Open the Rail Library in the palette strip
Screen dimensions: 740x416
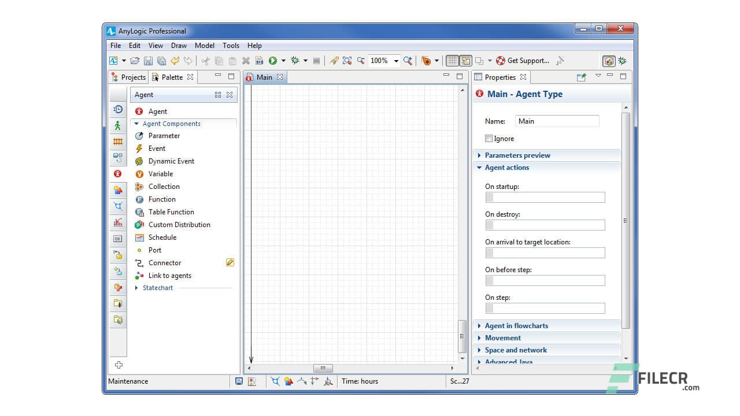[x=118, y=140]
